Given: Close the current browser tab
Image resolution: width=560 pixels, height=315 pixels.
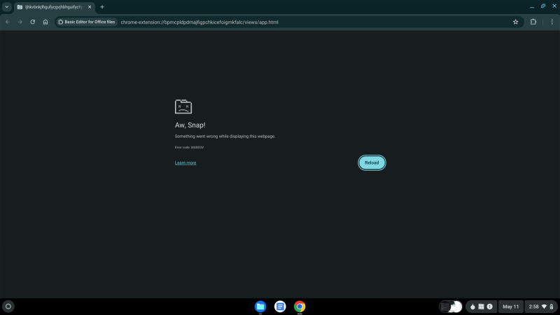Looking at the screenshot, I should pyautogui.click(x=90, y=7).
